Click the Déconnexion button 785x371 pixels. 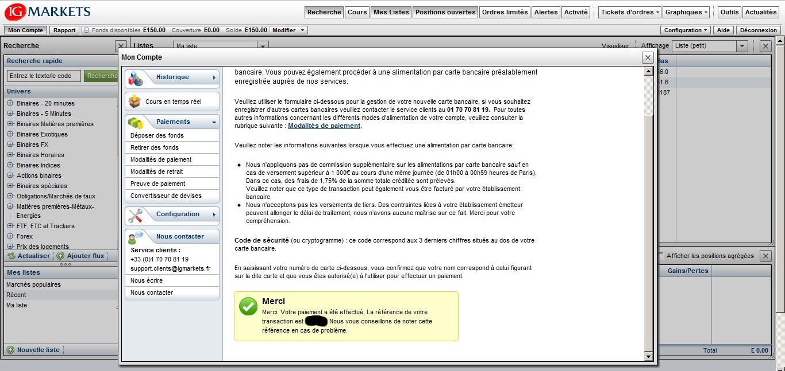(x=759, y=30)
